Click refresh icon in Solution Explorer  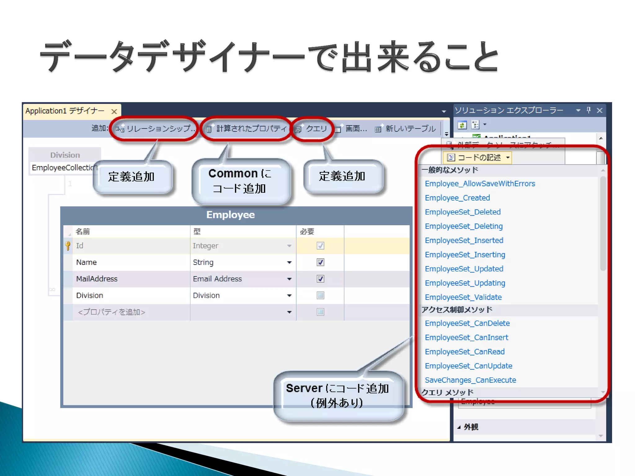tap(462, 125)
